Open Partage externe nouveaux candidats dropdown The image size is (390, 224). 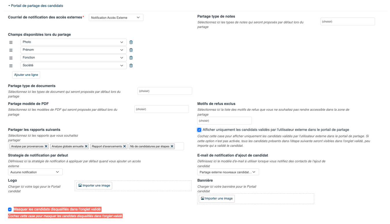point(228,172)
